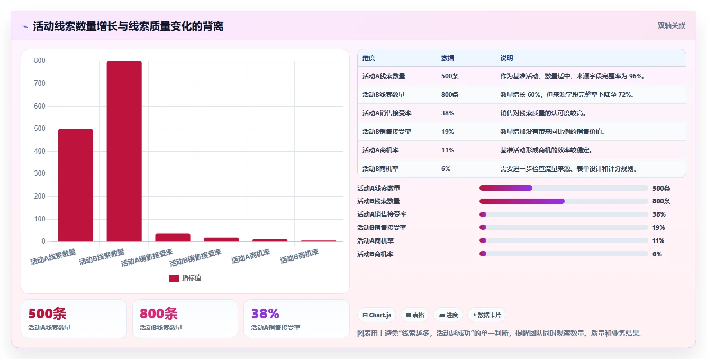Click the 800 tick on the y-axis
Image resolution: width=707 pixels, height=359 pixels.
click(x=40, y=61)
